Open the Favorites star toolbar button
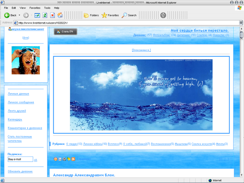This screenshot has width=244, height=183. [x=110, y=15]
